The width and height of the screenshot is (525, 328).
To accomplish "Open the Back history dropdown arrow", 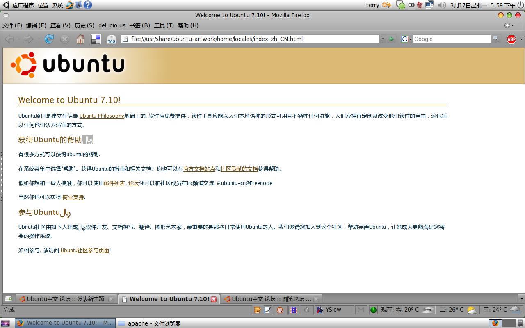I will [18, 39].
